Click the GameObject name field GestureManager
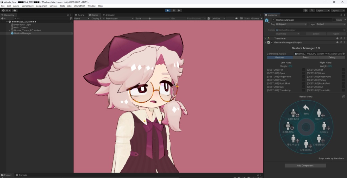The image size is (347, 178). 304,20
